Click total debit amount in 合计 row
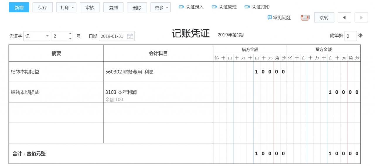The image size is (375, 166). [250, 153]
